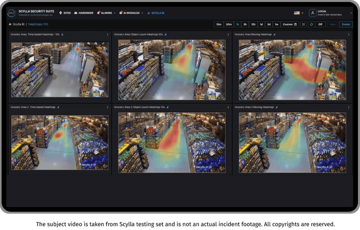This screenshot has height=230, width=360.
Task: Open the Hardware menu
Action: [84, 13]
